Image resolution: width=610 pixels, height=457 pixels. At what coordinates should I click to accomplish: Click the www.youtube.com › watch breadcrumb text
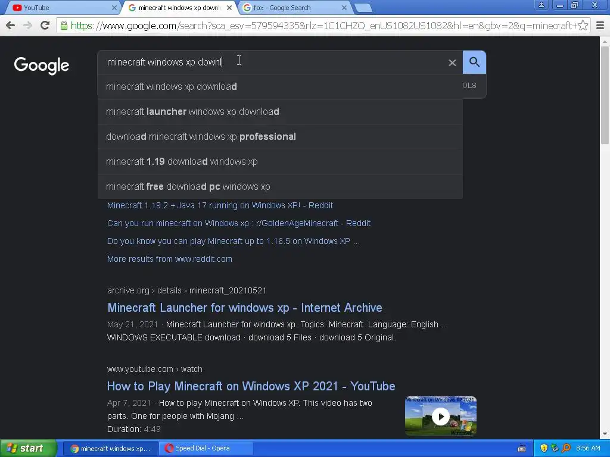[x=154, y=369]
